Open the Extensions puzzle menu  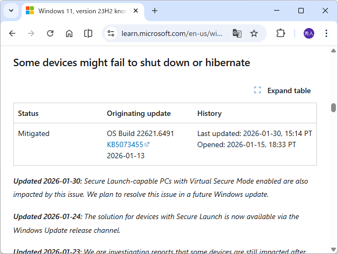coord(280,33)
